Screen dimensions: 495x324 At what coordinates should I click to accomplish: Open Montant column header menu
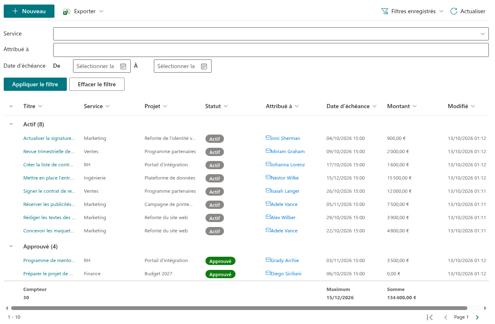click(x=402, y=106)
